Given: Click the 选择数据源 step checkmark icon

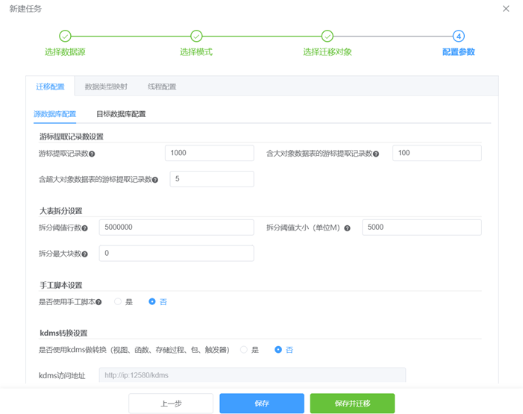Looking at the screenshot, I should [x=65, y=36].
